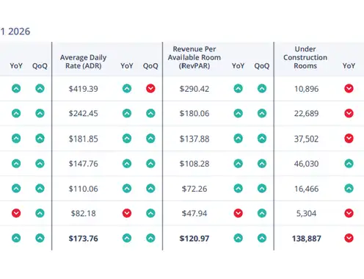Click red YoY down arrow beside 22,689 rooms
Viewport: 364px width, 279px height.
349,113
